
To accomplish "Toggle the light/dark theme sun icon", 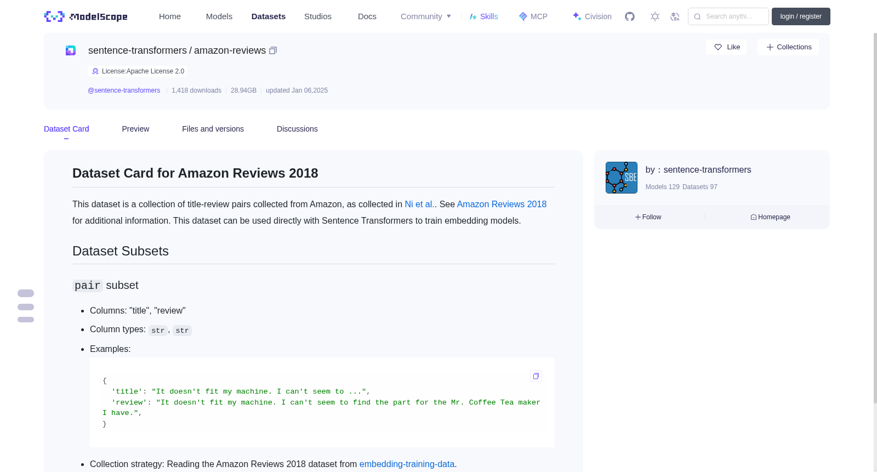I will [655, 16].
